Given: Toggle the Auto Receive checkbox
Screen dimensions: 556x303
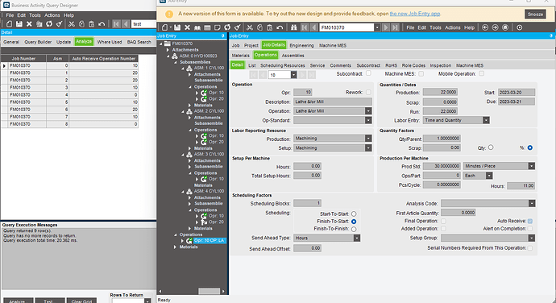Looking at the screenshot, I should (x=529, y=221).
